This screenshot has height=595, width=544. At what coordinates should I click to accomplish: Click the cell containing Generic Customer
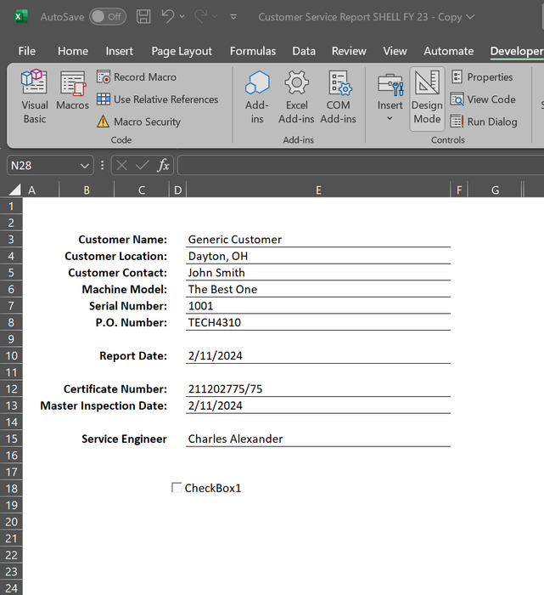[318, 240]
